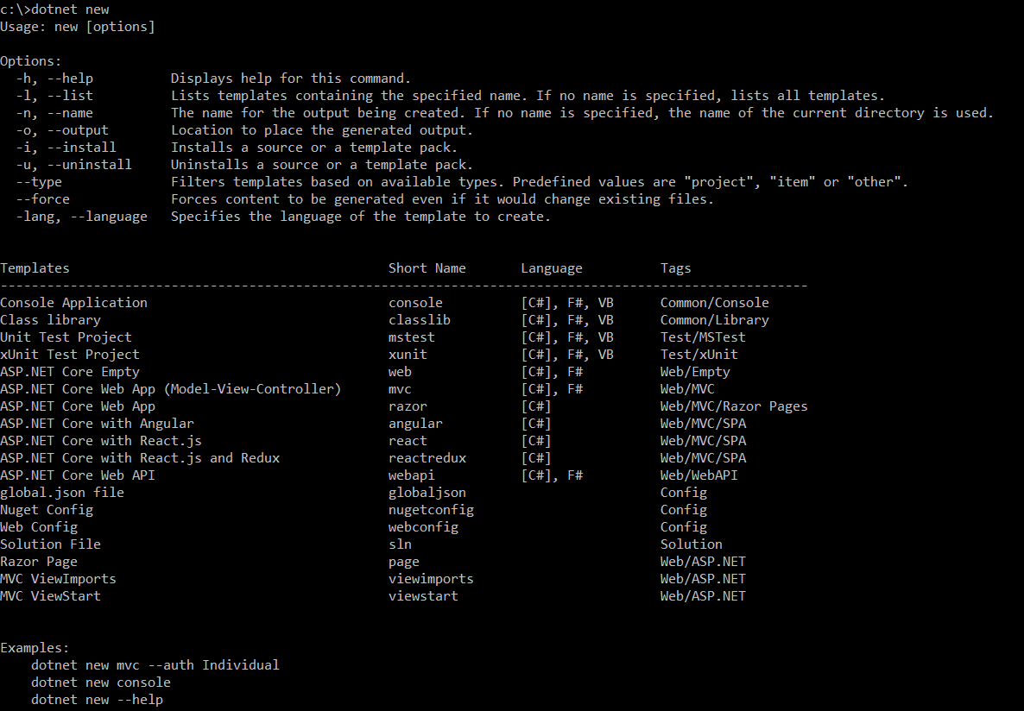The image size is (1024, 711).
Task: Click the 'Web/Empty' tag
Action: click(x=695, y=372)
